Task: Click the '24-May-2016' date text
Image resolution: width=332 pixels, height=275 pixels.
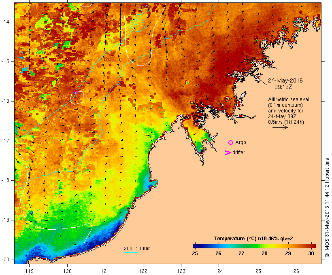Action: (x=285, y=80)
